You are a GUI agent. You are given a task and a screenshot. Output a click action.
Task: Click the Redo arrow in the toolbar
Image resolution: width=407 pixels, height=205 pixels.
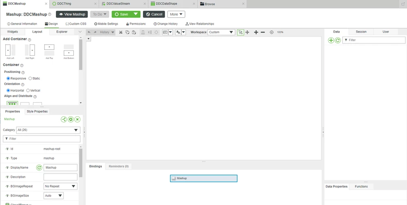[x=95, y=33]
